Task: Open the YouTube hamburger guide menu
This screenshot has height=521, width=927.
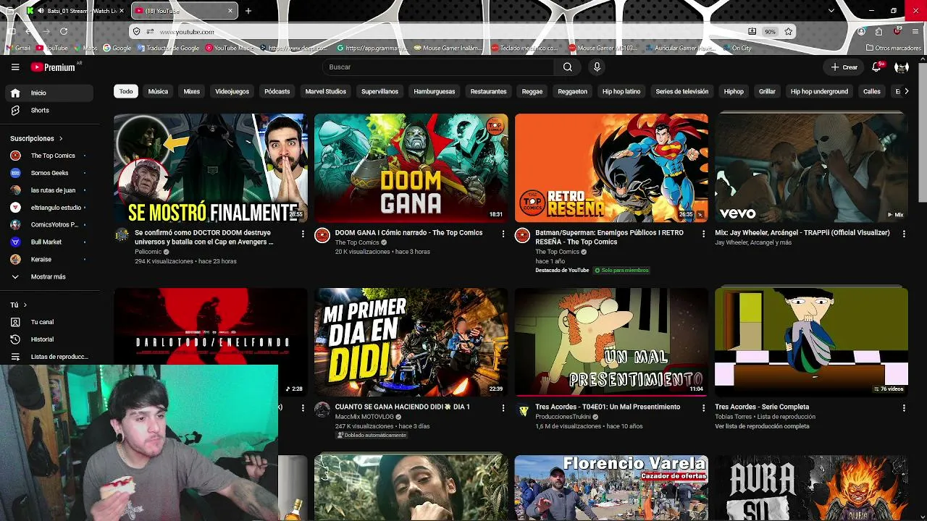Action: pos(15,67)
